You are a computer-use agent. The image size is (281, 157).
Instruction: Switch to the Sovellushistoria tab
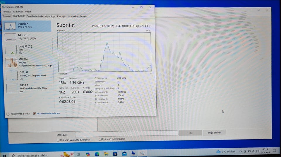35,16
